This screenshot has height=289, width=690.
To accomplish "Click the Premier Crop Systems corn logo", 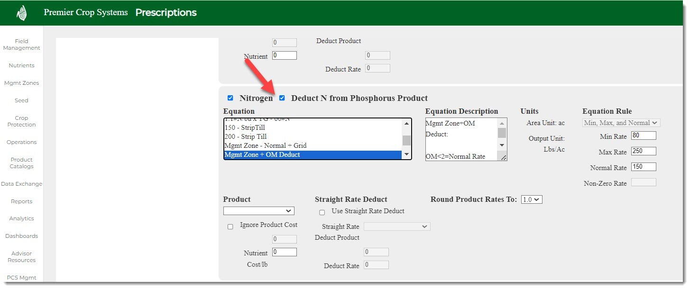I will (21, 13).
